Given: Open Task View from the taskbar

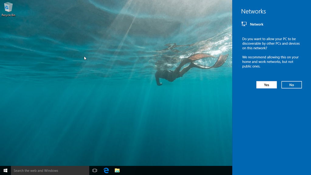Looking at the screenshot, I should click(95, 170).
